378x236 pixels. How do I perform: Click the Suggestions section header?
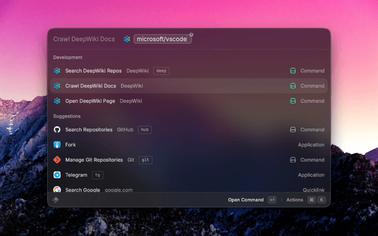(67, 116)
